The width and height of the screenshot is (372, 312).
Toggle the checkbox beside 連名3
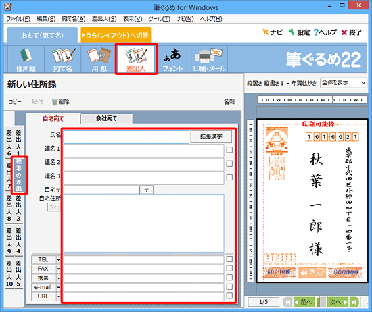click(x=229, y=177)
